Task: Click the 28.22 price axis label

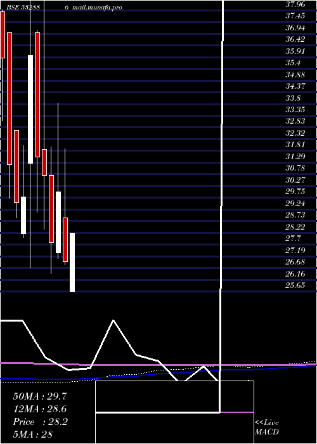Action: click(295, 227)
